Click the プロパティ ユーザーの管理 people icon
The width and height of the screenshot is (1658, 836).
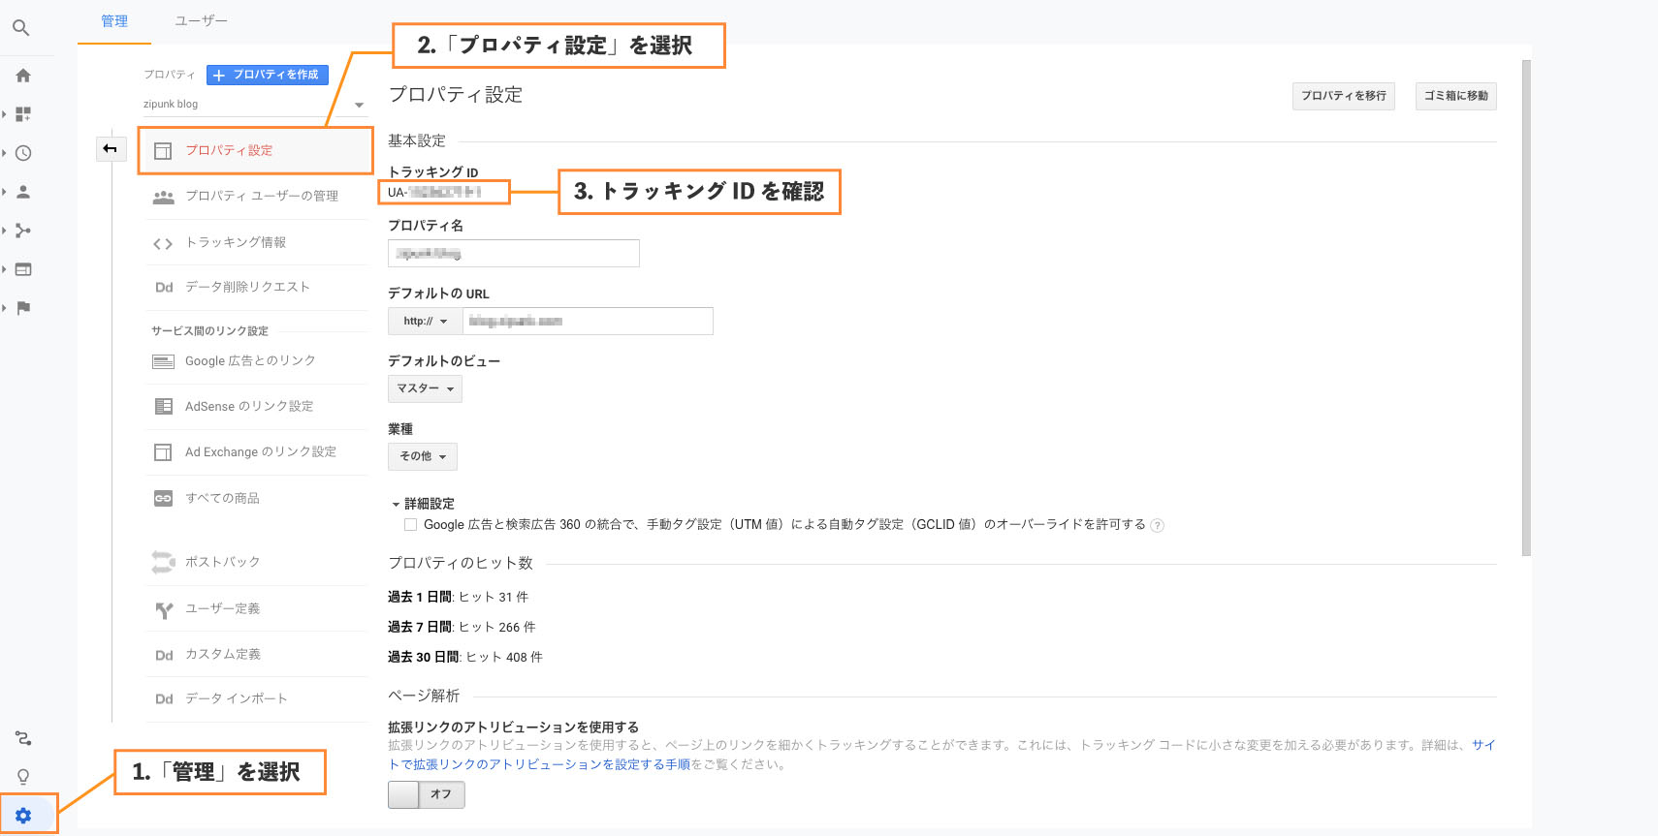[163, 197]
